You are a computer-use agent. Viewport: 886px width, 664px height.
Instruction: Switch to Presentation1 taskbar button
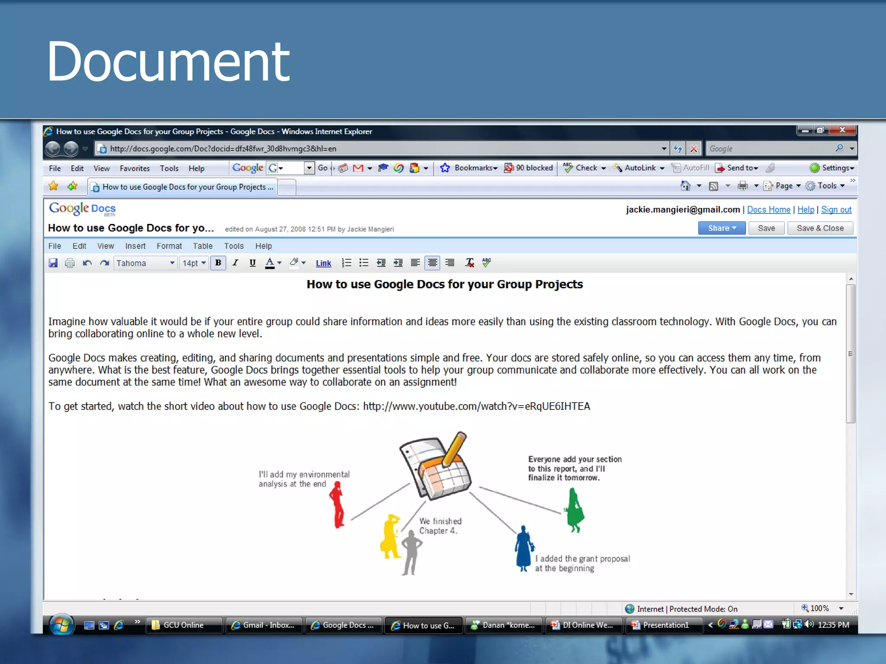click(x=664, y=625)
